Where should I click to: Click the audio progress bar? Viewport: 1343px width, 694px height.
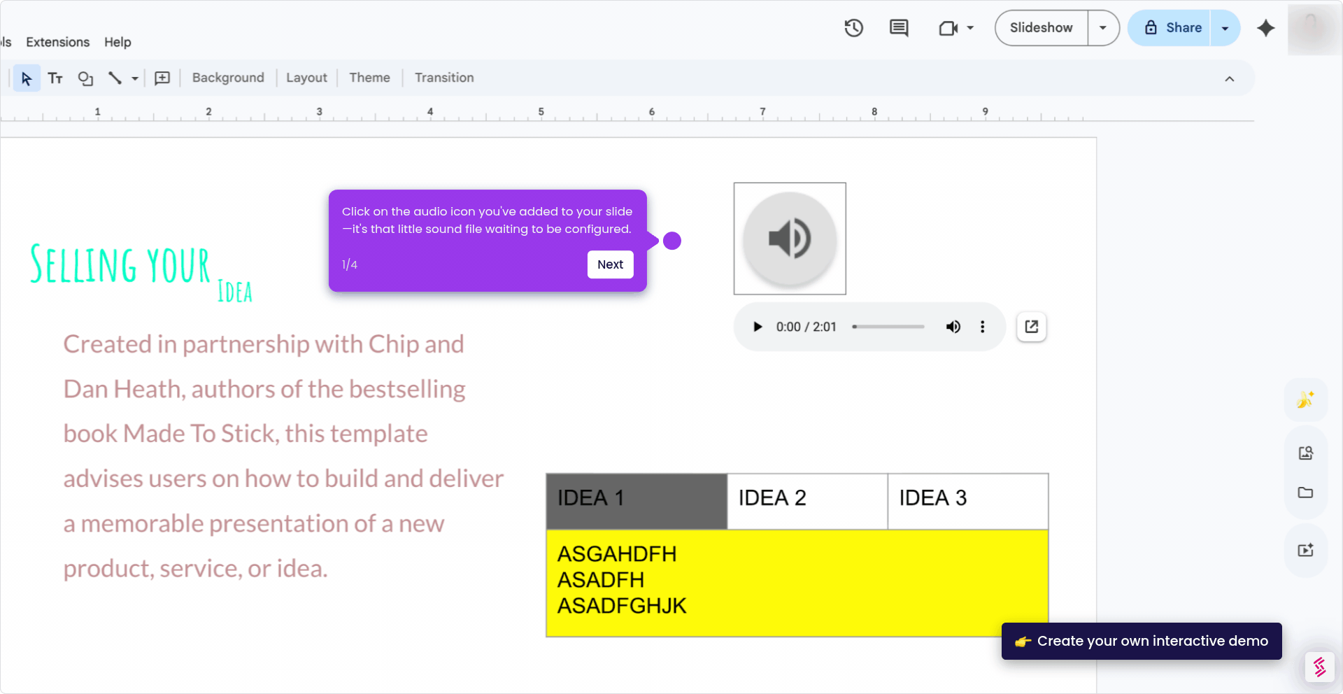pyautogui.click(x=888, y=327)
